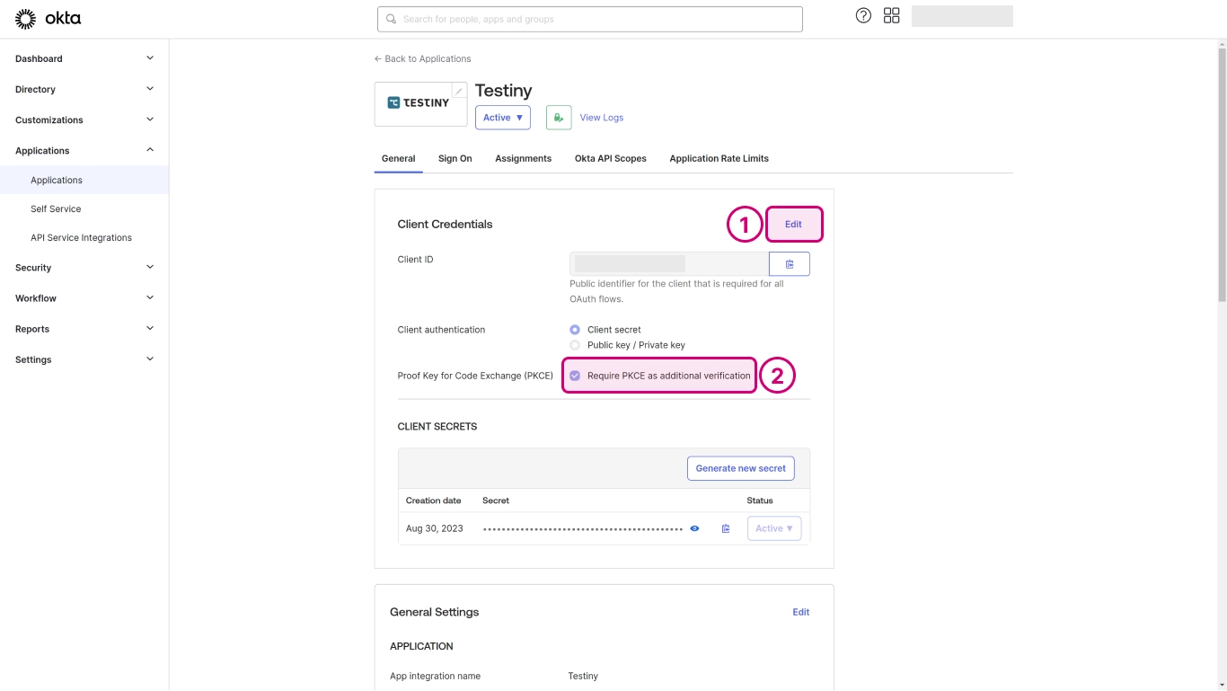Click the pencil icon on Testiny logo

coord(459,91)
